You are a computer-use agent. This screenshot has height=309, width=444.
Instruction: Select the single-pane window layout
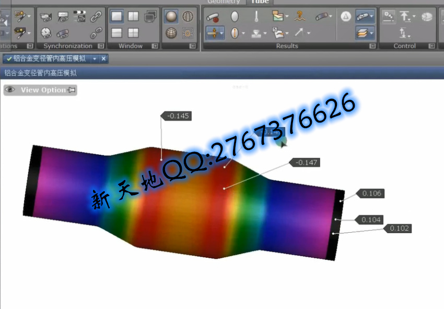coord(117,17)
